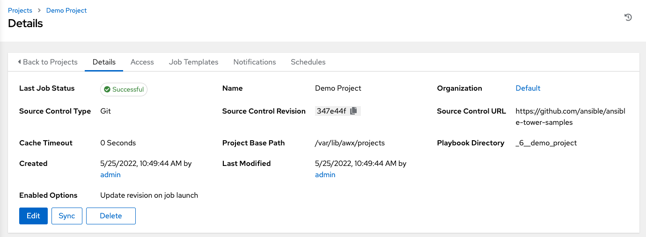Click the 347e44f revision text
The height and width of the screenshot is (237, 646).
coord(331,111)
